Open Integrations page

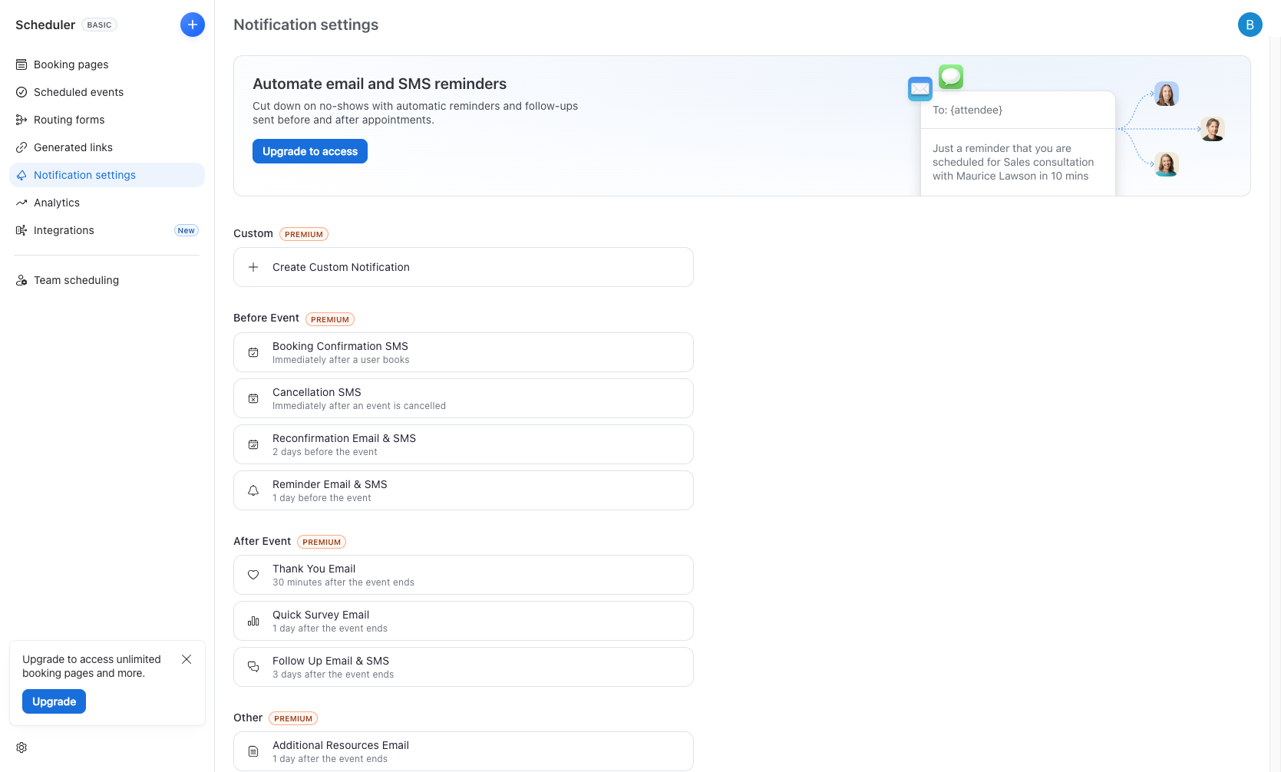coord(107,230)
